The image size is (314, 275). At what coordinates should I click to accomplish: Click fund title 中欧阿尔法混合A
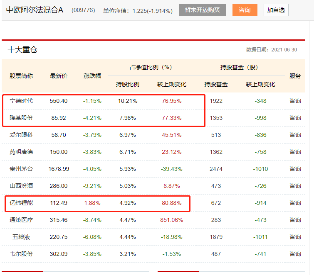(x=35, y=10)
